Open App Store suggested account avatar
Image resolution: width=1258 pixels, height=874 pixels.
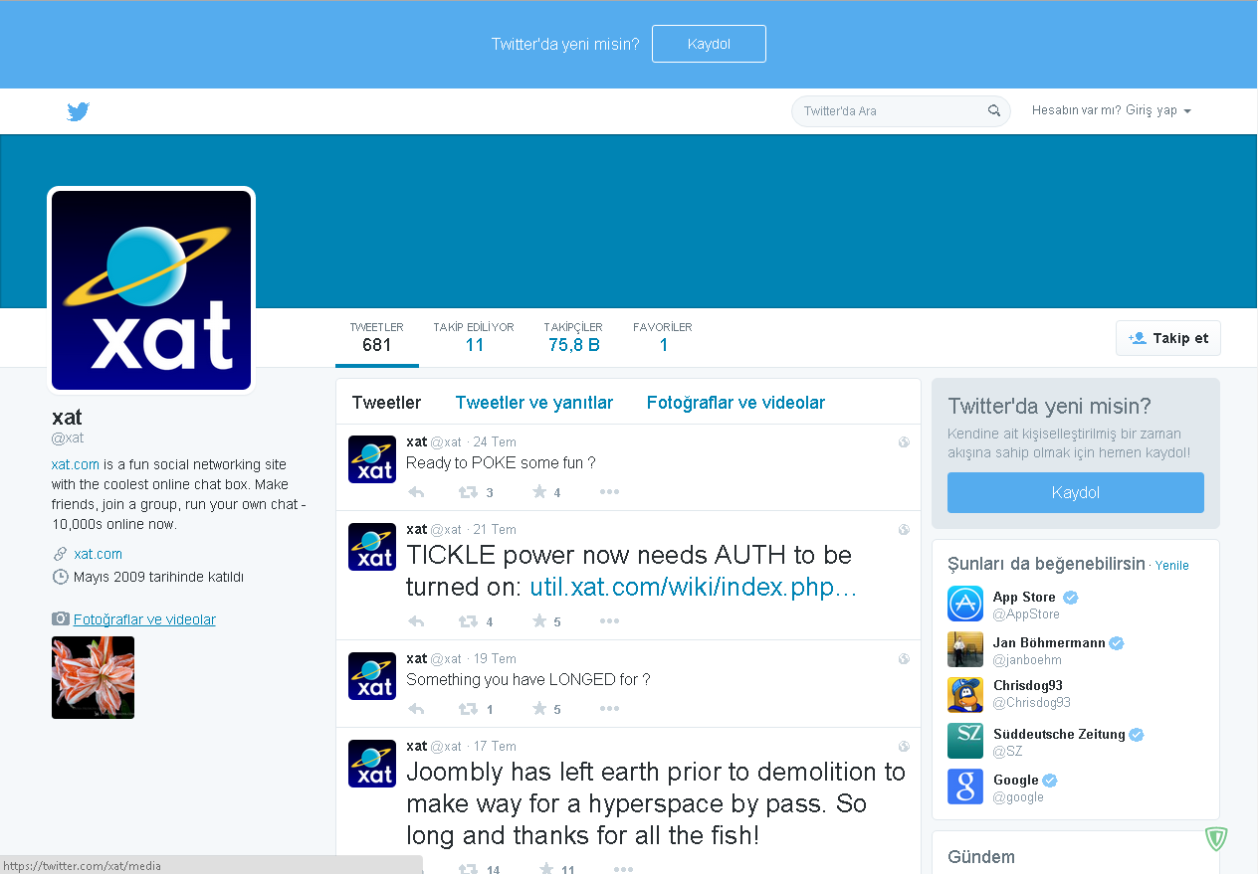(x=965, y=604)
